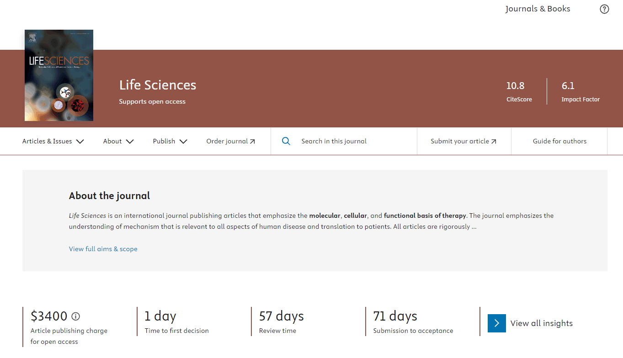623x358 pixels.
Task: Open Submit your article link
Action: pos(463,141)
